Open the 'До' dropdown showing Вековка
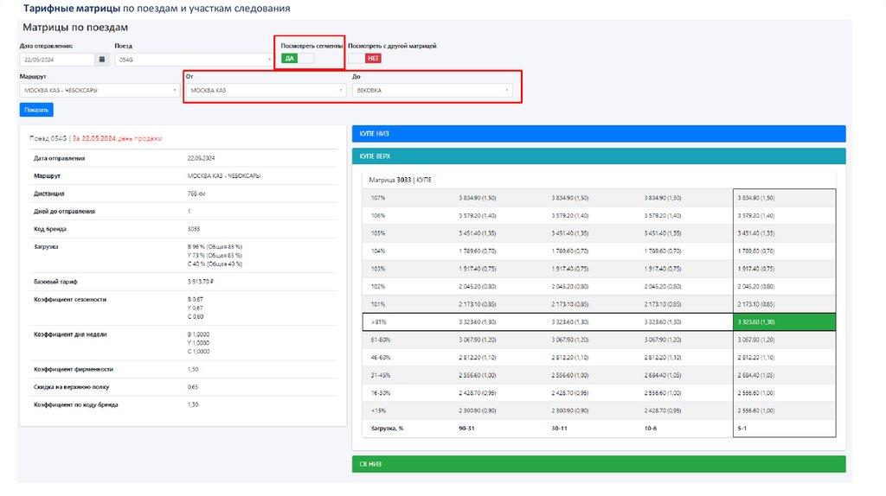Viewport: 886px width, 496px height. pos(431,90)
